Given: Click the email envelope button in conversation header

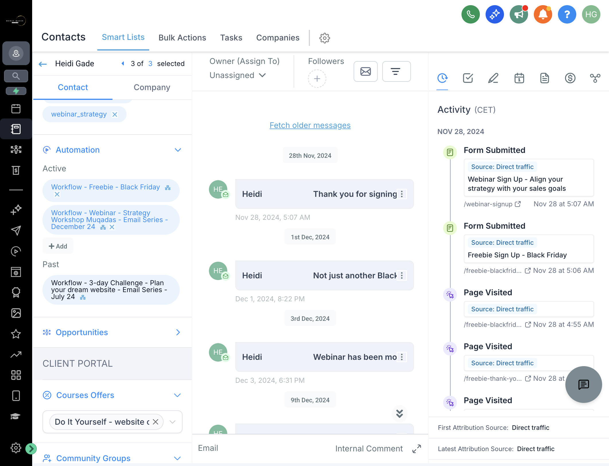Looking at the screenshot, I should [x=365, y=71].
